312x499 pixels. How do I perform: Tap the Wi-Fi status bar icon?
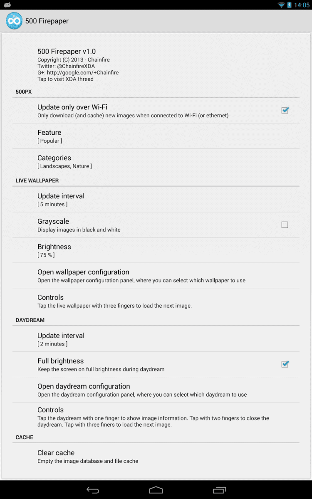point(281,5)
